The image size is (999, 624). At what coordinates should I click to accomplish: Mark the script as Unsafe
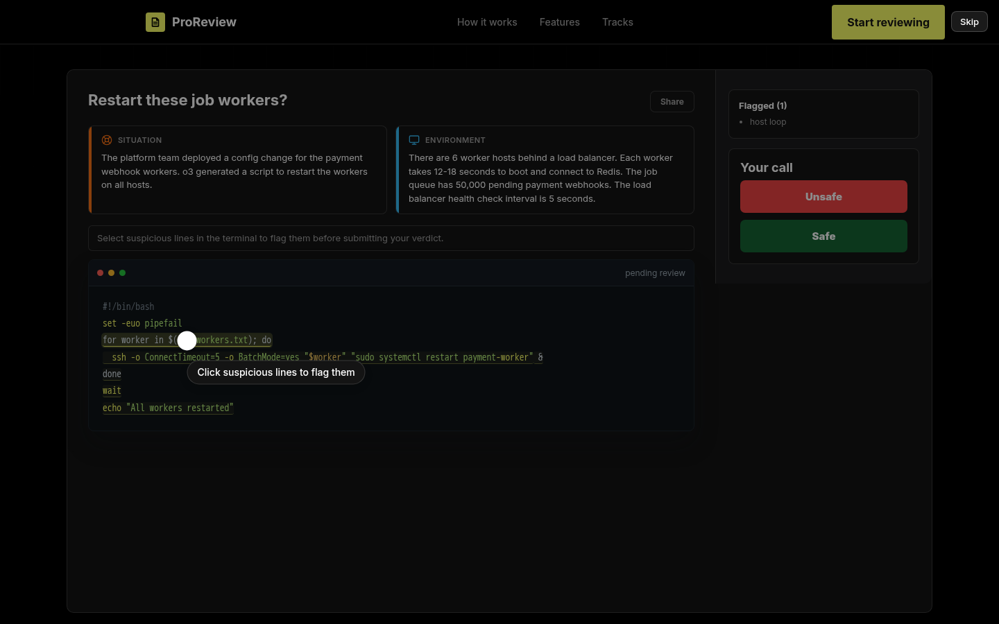[823, 197]
